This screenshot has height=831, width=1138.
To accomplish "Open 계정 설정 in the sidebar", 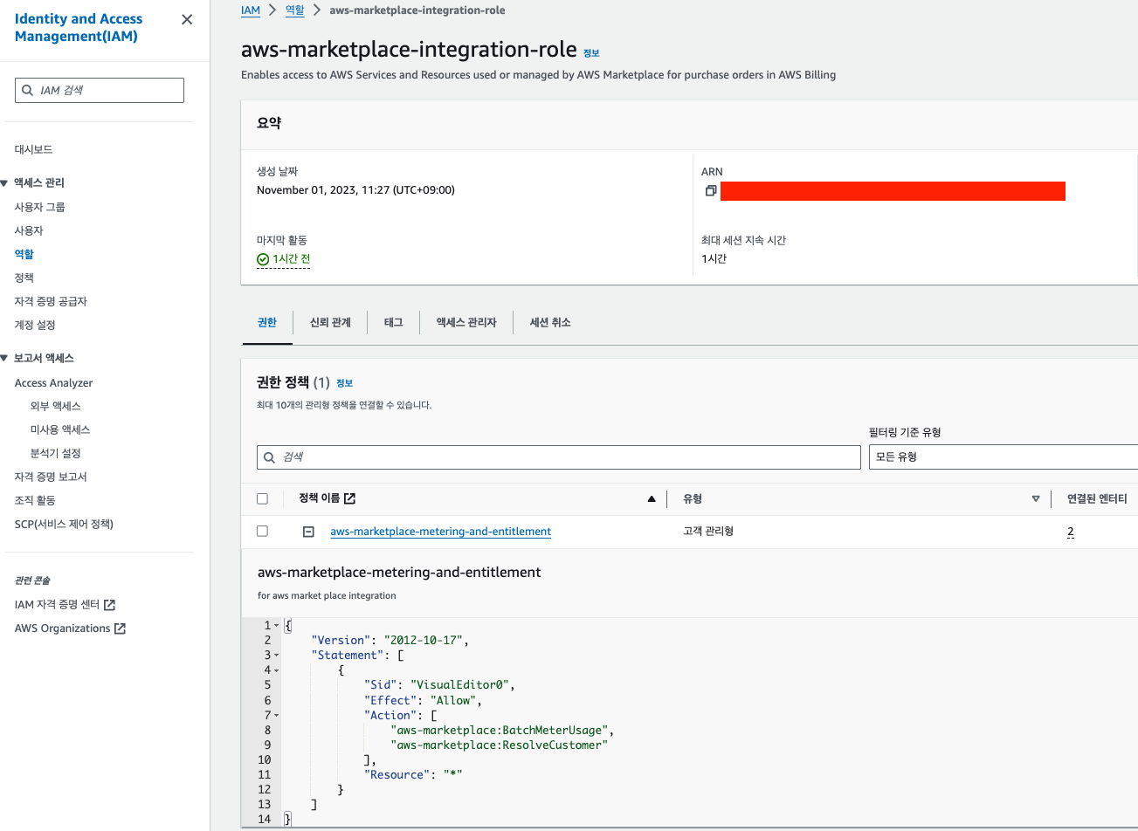I will tap(35, 326).
